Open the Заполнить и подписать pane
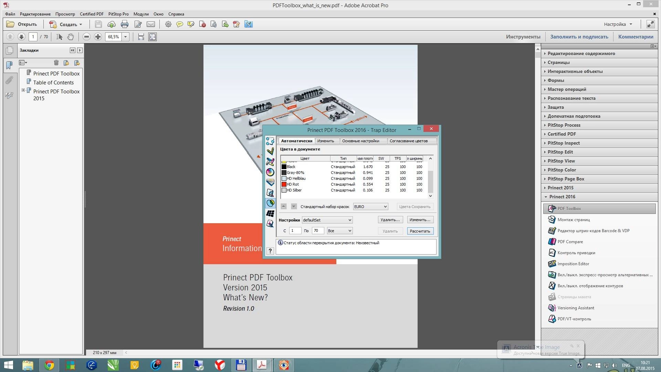661x372 pixels. (579, 37)
